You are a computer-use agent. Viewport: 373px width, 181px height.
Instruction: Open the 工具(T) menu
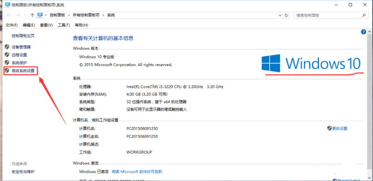click(64, 25)
